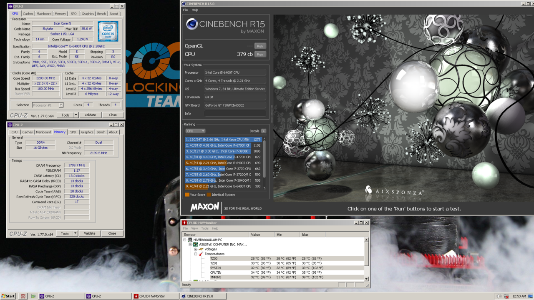Click Close in the CPU-Z Memory window

coord(112,233)
